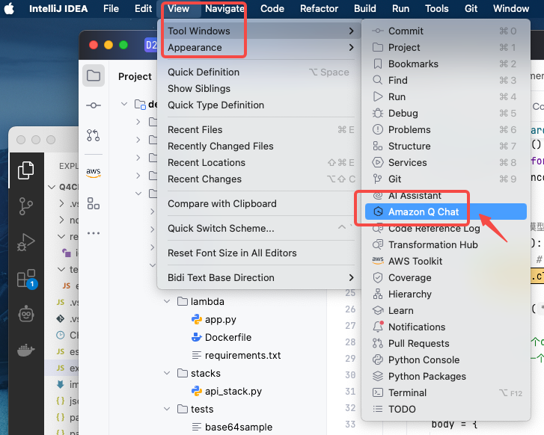Open the Run tool window
Viewport: 544px width, 435px height.
coord(446,96)
